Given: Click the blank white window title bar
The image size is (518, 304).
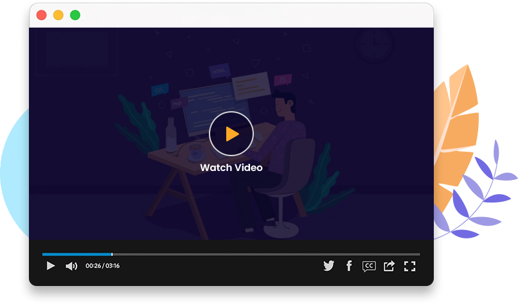Looking at the screenshot, I should (257, 15).
